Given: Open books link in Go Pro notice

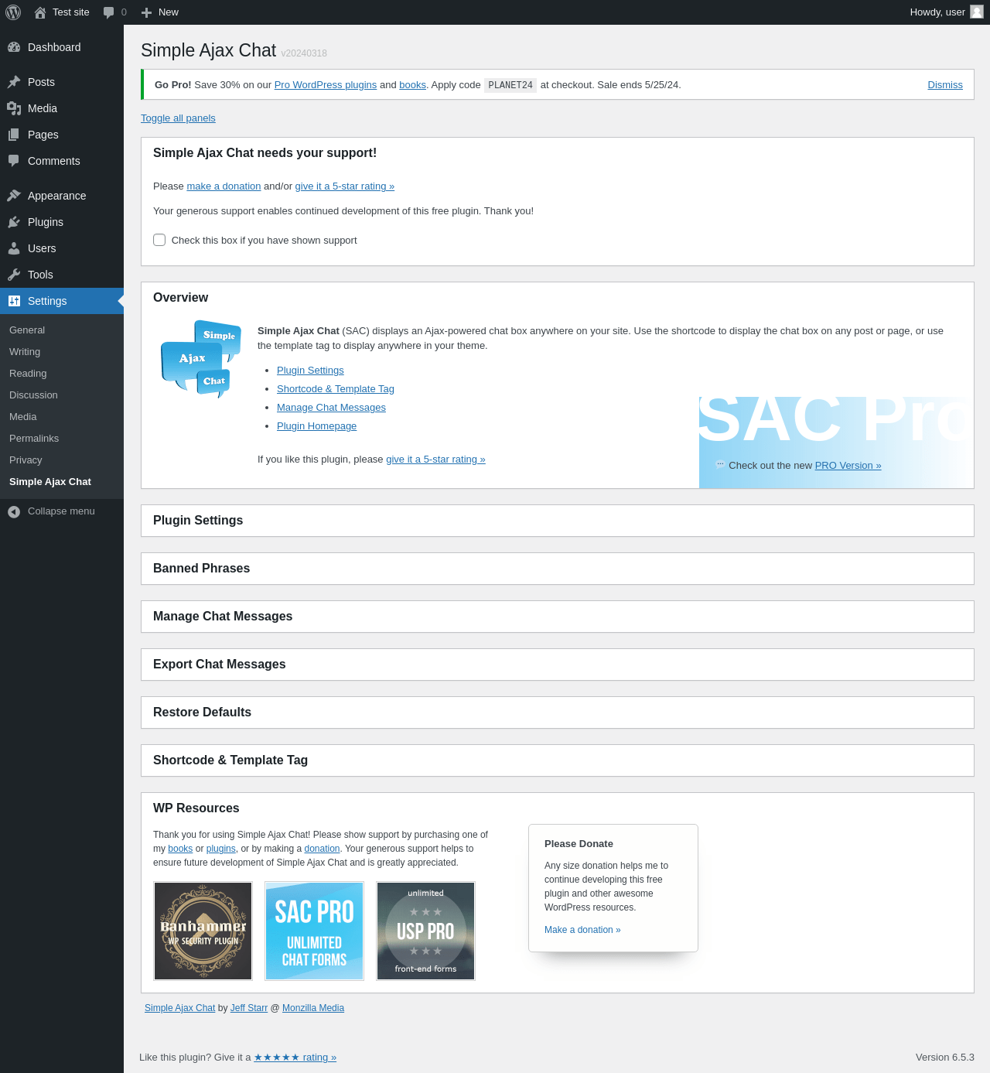Looking at the screenshot, I should click(412, 85).
